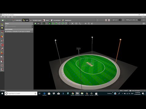Switch to the green front view icon
Screen dimensions: 146x109
pyautogui.click(x=56, y=23)
